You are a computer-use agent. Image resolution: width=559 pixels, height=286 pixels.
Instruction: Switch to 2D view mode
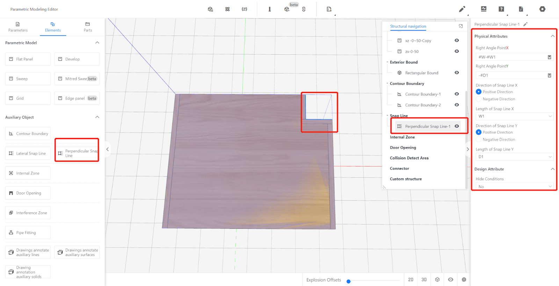click(x=411, y=280)
